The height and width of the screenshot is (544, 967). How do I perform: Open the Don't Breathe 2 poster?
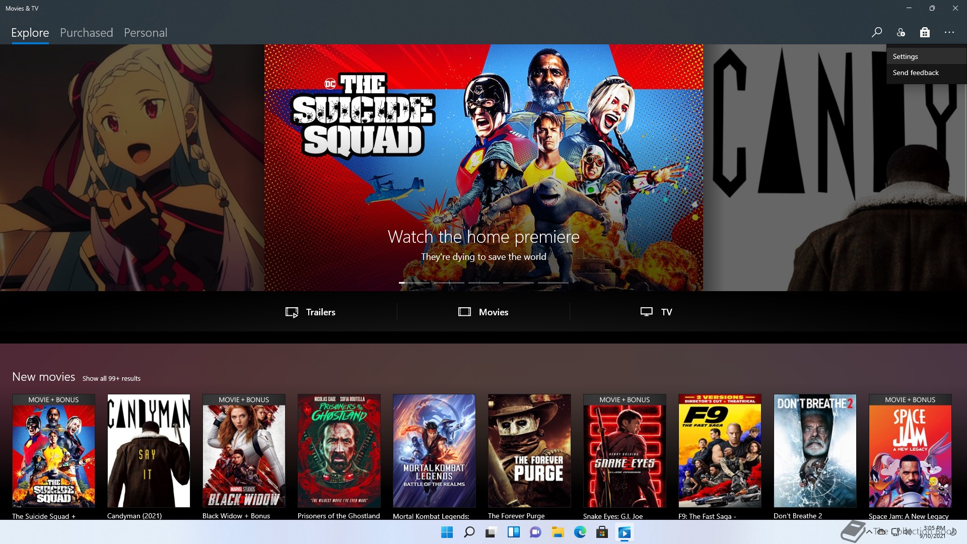point(815,451)
